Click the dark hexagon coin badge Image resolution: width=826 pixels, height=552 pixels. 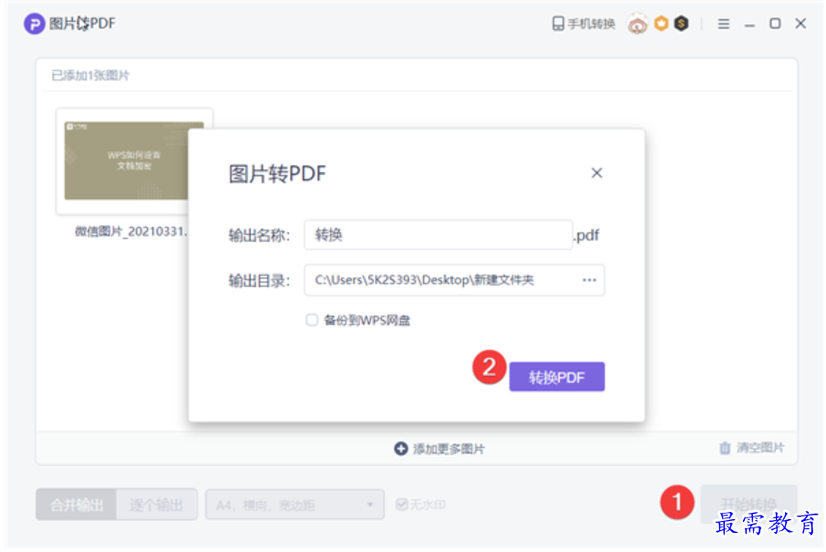[x=681, y=23]
